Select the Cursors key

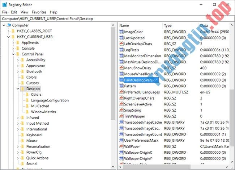pyautogui.click(x=33, y=83)
